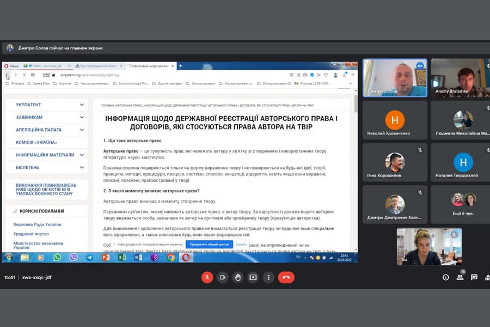Viewport: 490px width, 327px height.
Task: Toggle the camera button in Meet
Action: [x=222, y=277]
